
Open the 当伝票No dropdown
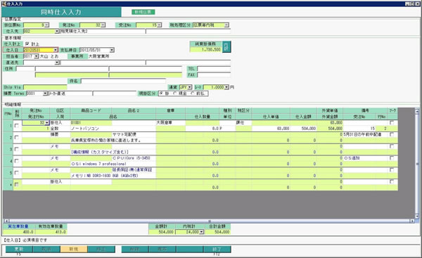47,25
